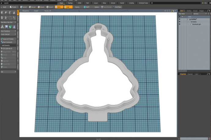Open the Channels tab

(x=190, y=74)
